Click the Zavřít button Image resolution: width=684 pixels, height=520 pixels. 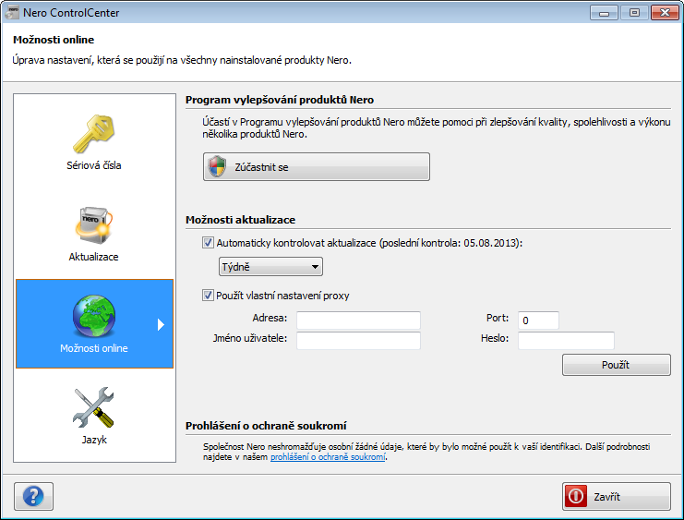coord(617,496)
